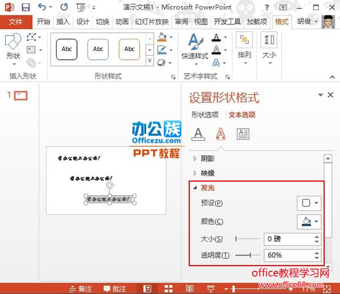Collapse the ribbon with the up arrow
This screenshot has height=294, width=340.
(x=332, y=77)
